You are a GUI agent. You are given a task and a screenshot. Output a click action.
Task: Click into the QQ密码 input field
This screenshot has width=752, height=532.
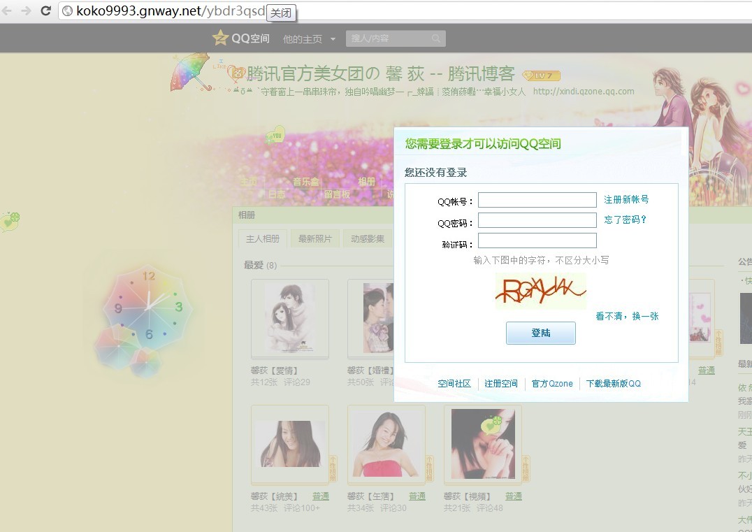(x=537, y=220)
